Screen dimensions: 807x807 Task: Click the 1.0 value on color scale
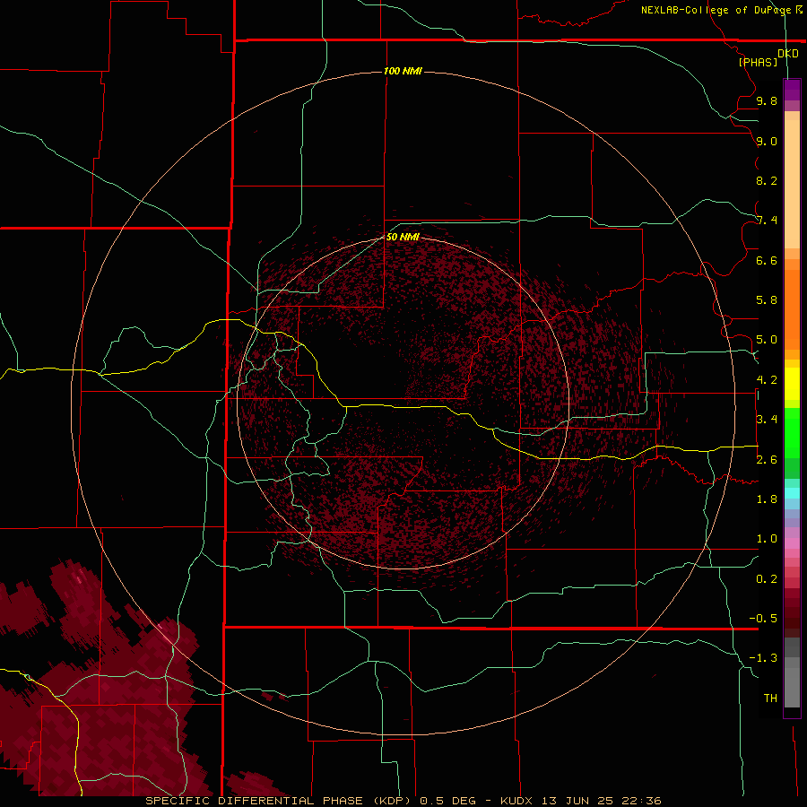(x=767, y=539)
